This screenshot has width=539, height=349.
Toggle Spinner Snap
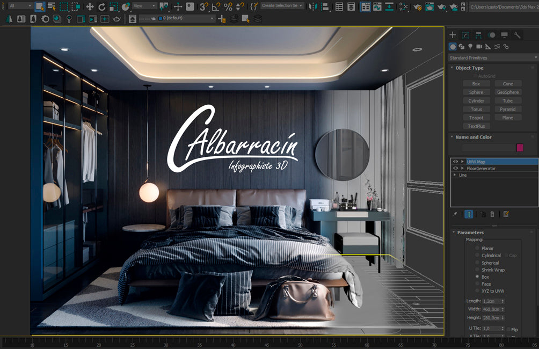(x=240, y=6)
